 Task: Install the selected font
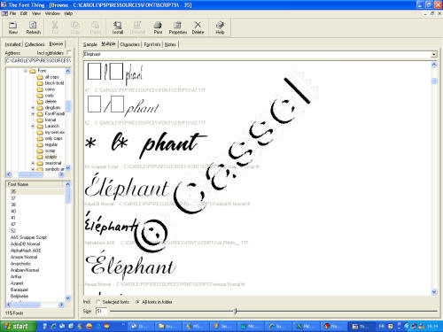tap(118, 27)
